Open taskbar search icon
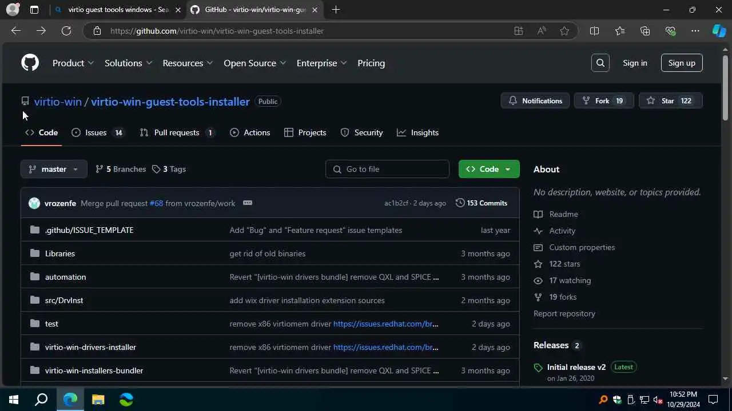 (x=41, y=400)
